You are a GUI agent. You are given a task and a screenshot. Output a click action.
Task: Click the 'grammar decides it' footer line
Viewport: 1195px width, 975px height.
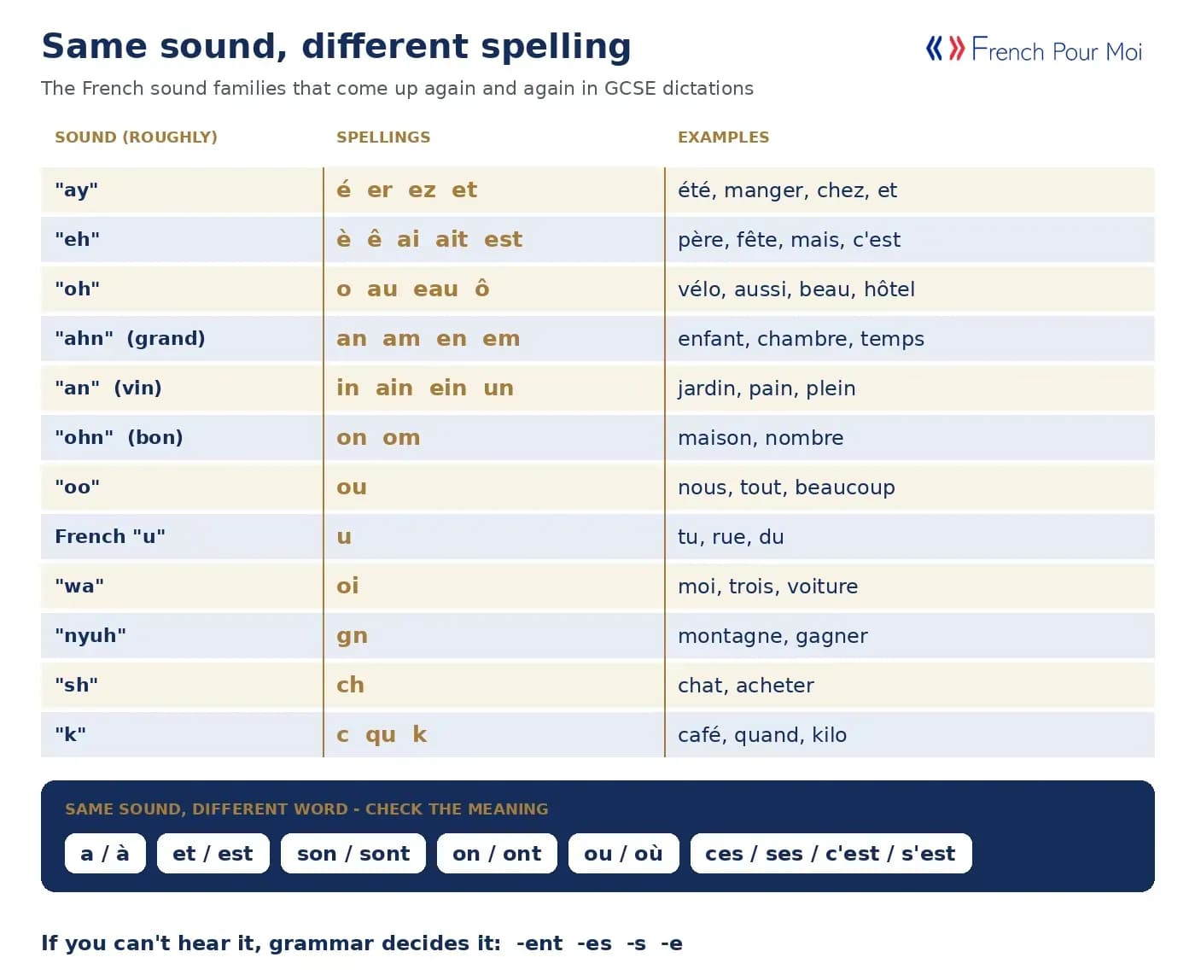coord(362,943)
